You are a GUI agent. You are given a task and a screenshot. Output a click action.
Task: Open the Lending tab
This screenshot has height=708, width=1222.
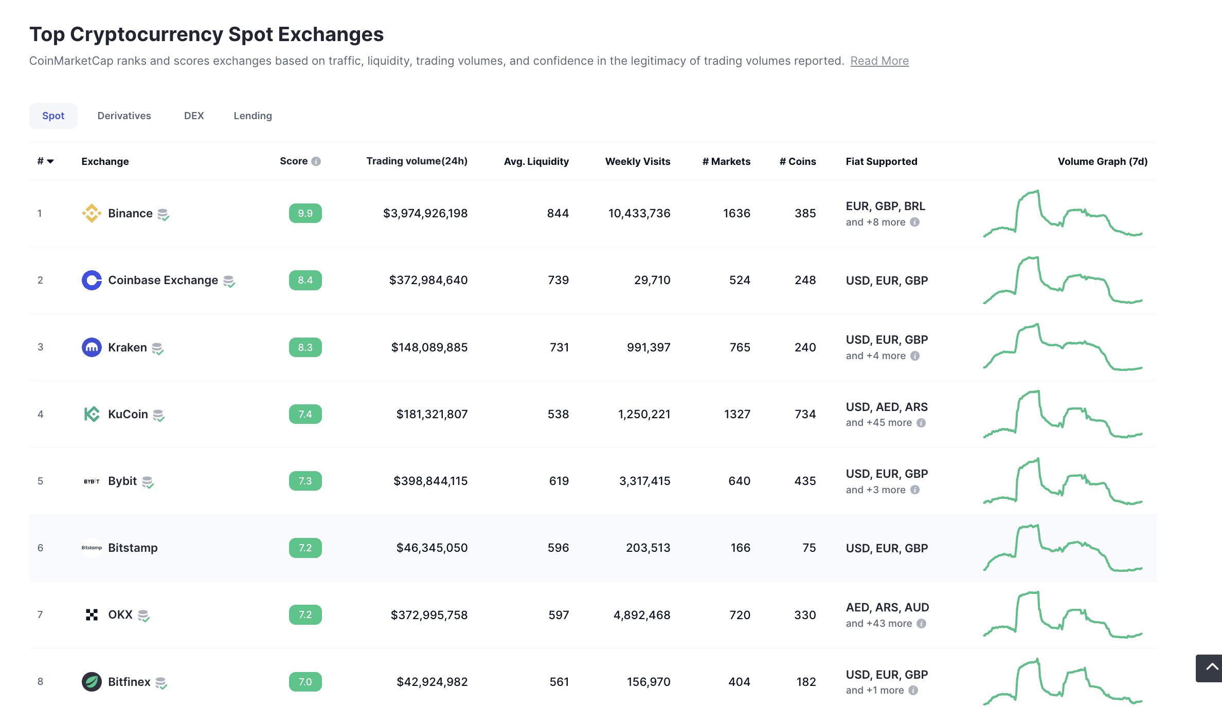click(253, 116)
